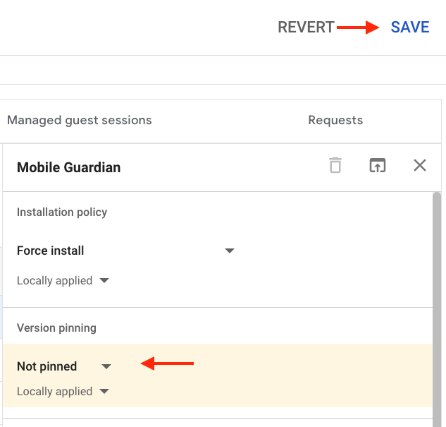This screenshot has height=427, width=446.
Task: Select the Mobile Guardian title
Action: point(68,167)
